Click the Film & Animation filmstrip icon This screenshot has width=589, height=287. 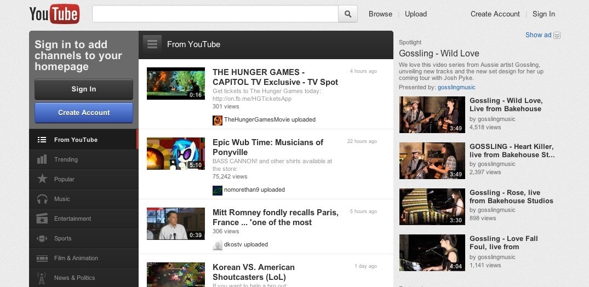pyautogui.click(x=42, y=258)
